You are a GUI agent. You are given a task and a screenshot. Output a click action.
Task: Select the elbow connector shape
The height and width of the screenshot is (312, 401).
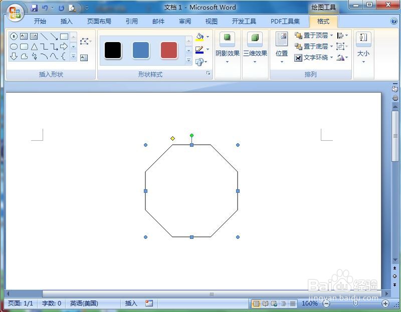point(44,47)
